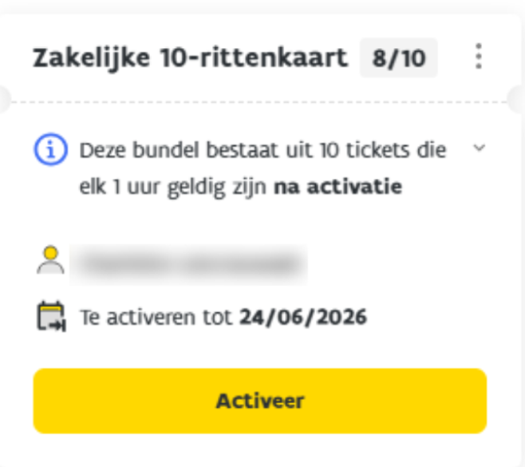
Task: Click the right ticket notch cutout
Action: (x=519, y=101)
